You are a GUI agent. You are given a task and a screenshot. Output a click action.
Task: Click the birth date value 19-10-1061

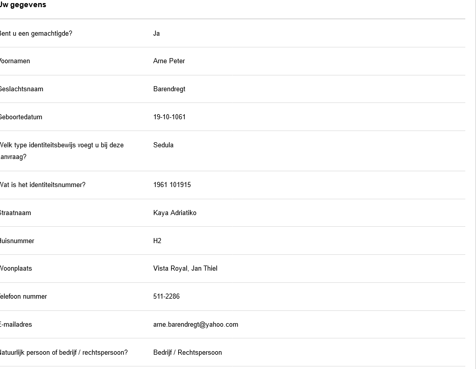(169, 117)
